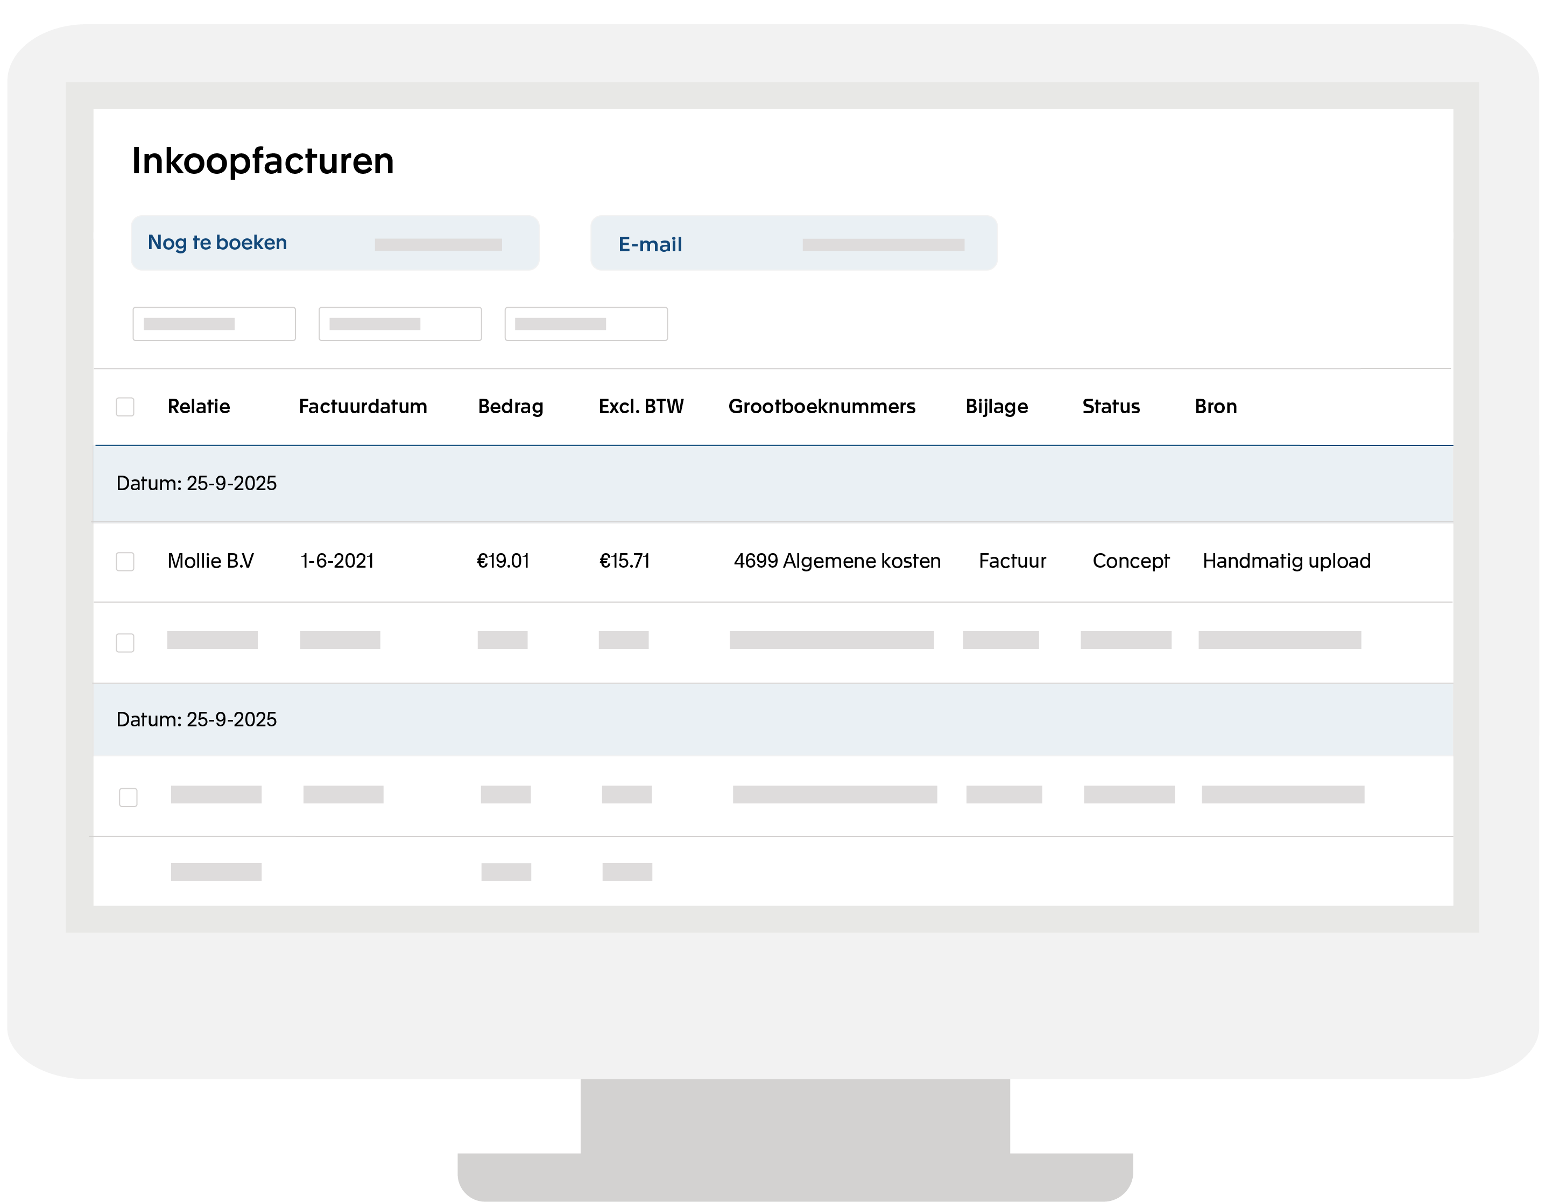Tick the checkbox of the second invoice row
Viewport: 1545px width, 1202px height.
point(125,642)
